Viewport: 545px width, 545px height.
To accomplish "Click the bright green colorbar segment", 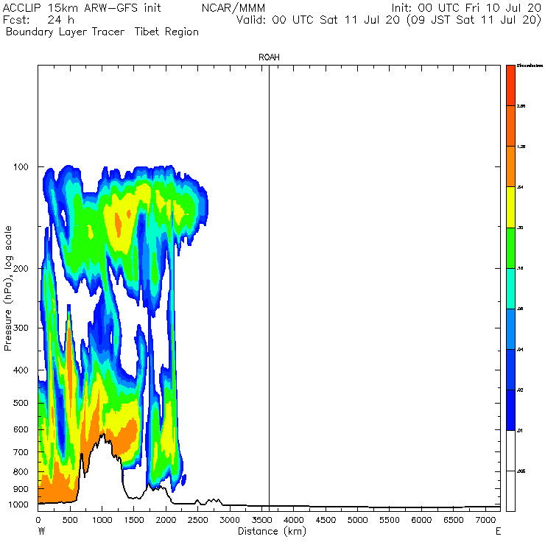I will (x=510, y=247).
